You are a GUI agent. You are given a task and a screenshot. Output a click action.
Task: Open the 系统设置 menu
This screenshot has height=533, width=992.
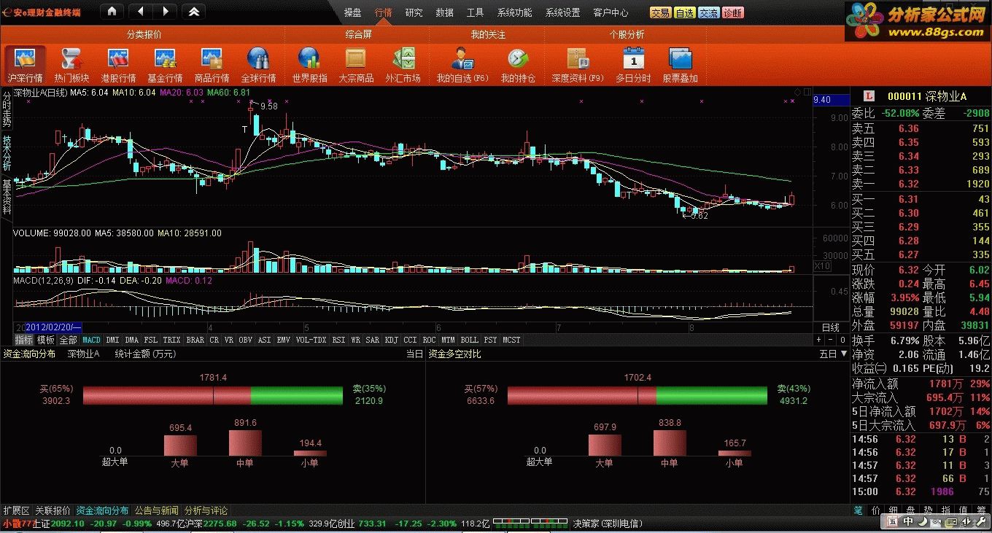click(563, 12)
